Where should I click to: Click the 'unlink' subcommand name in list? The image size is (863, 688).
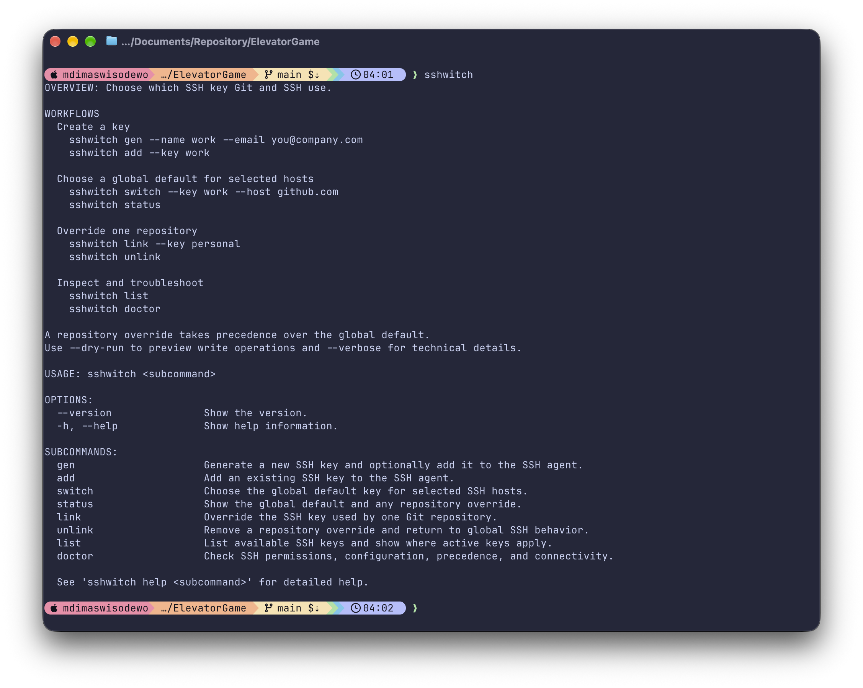coord(75,530)
